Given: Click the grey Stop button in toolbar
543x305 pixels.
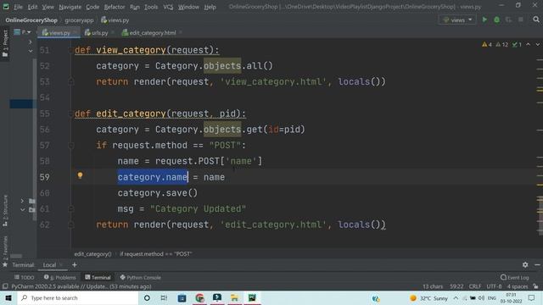Looking at the screenshot, I should point(520,19).
